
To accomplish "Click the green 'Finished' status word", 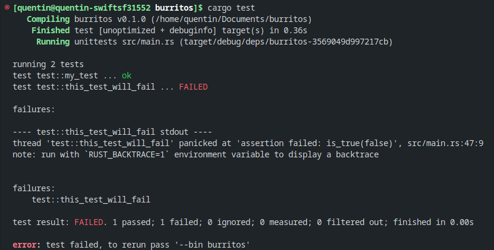I will tap(51, 30).
